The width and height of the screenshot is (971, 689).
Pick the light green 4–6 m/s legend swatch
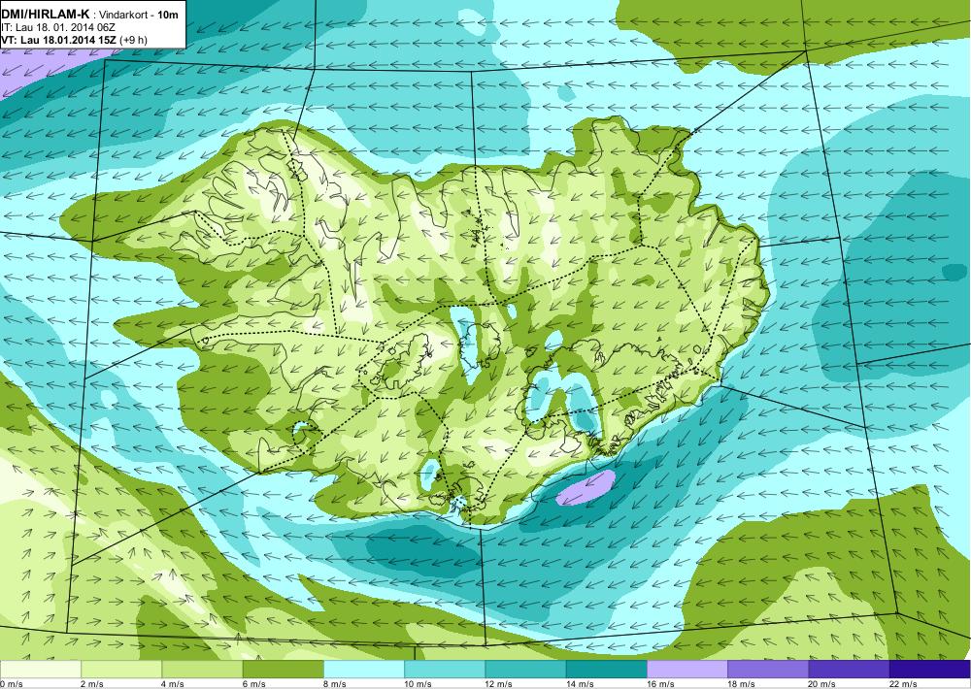tap(203, 670)
